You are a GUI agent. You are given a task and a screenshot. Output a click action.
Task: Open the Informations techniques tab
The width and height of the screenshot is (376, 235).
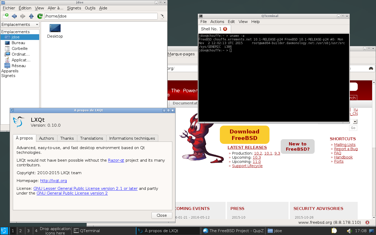coord(132,138)
